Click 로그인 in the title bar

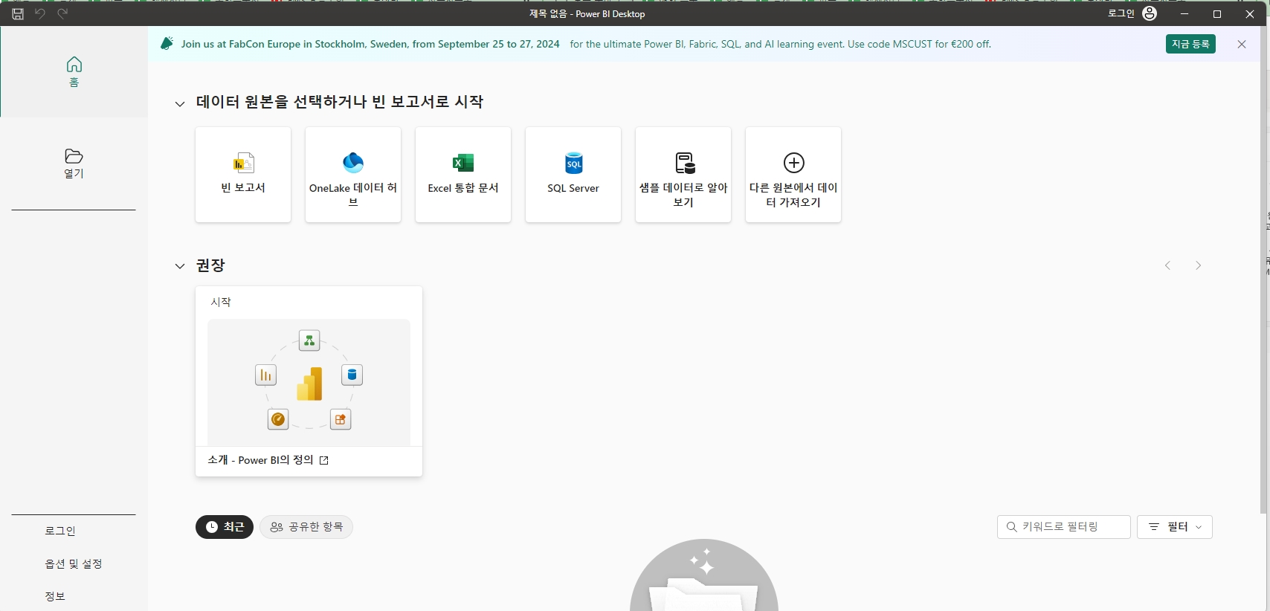pos(1121,13)
